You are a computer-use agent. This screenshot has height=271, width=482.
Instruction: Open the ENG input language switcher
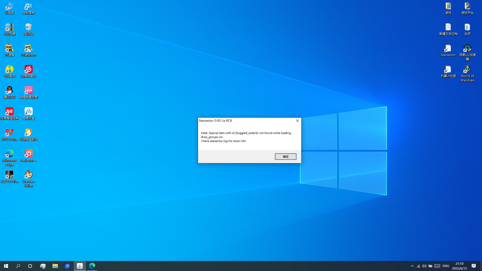446,266
